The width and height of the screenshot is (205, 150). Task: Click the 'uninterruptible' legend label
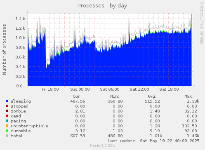30,126
